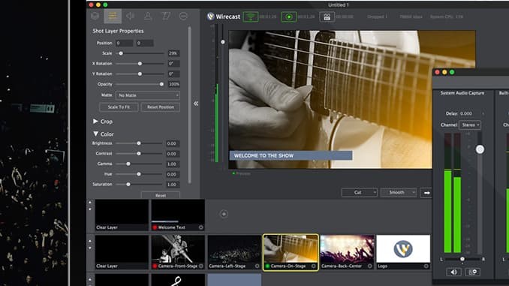Select the solid blue-gray shot thumbnail
This screenshot has height=286, width=509.
234,280
